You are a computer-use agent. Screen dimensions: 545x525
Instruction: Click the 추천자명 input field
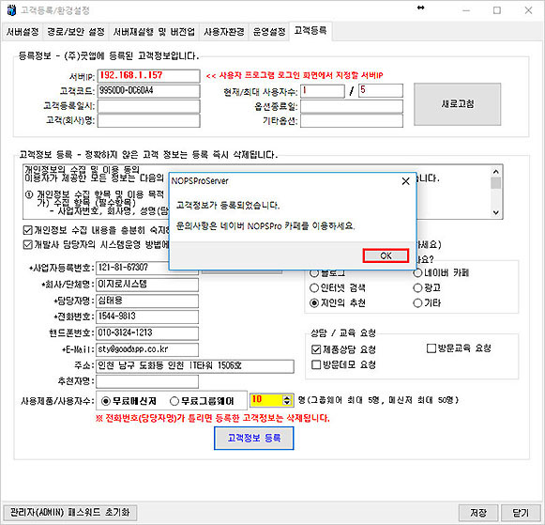click(147, 381)
